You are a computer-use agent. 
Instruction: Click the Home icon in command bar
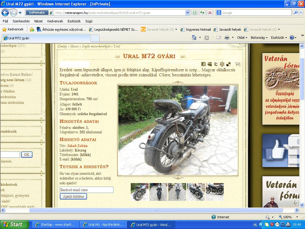point(194,38)
